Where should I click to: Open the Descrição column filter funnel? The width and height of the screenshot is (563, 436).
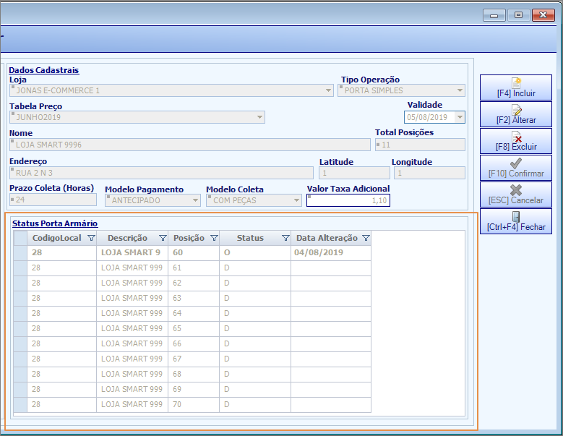[x=163, y=238]
